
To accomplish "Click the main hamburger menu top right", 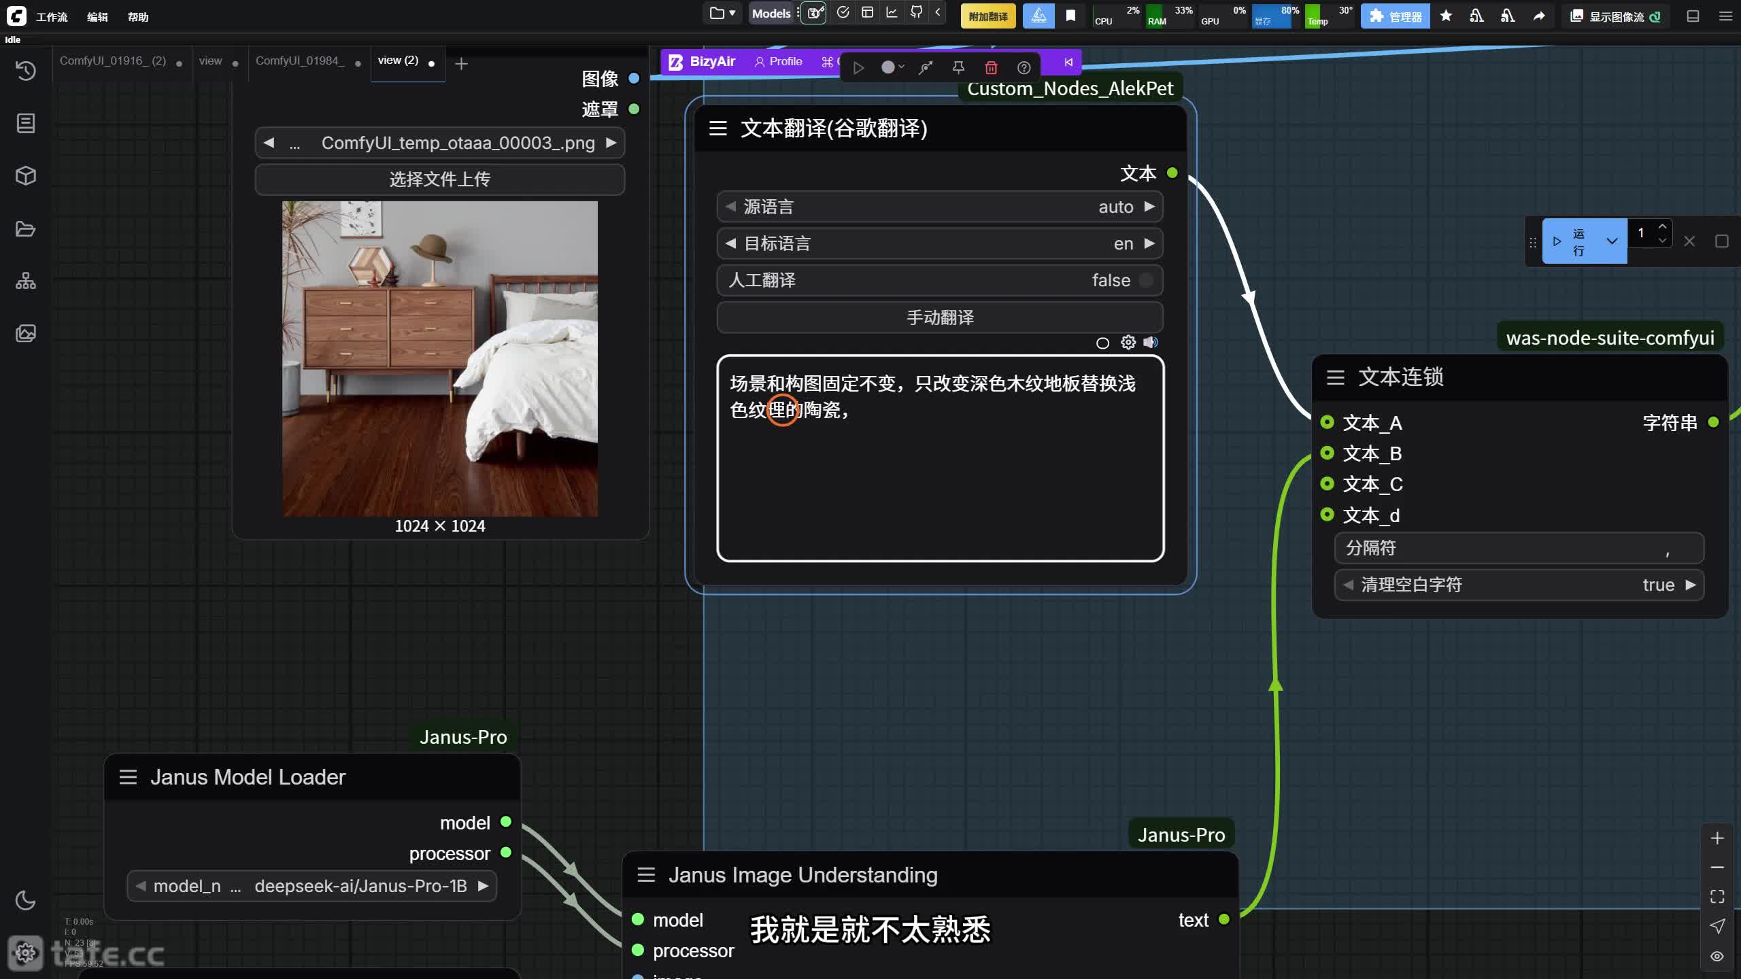I will pyautogui.click(x=1725, y=16).
